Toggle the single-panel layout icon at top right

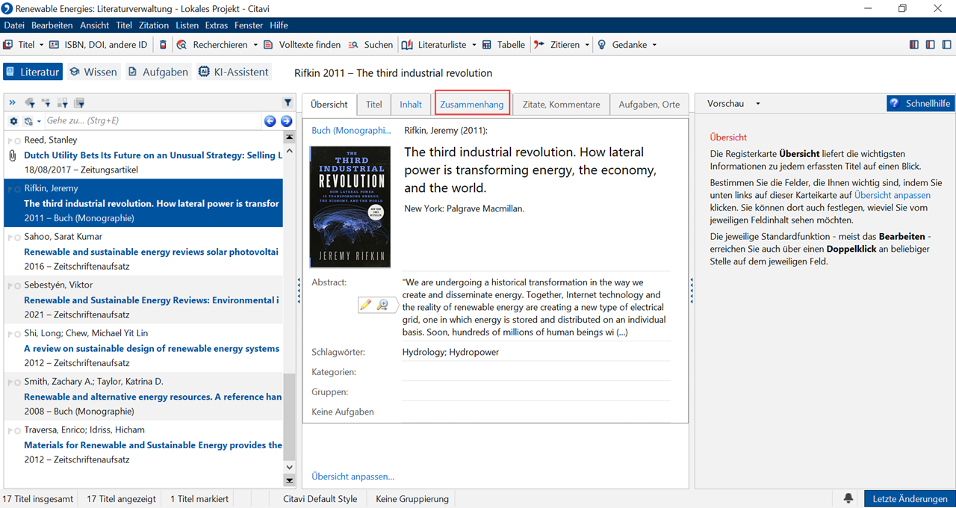[946, 45]
